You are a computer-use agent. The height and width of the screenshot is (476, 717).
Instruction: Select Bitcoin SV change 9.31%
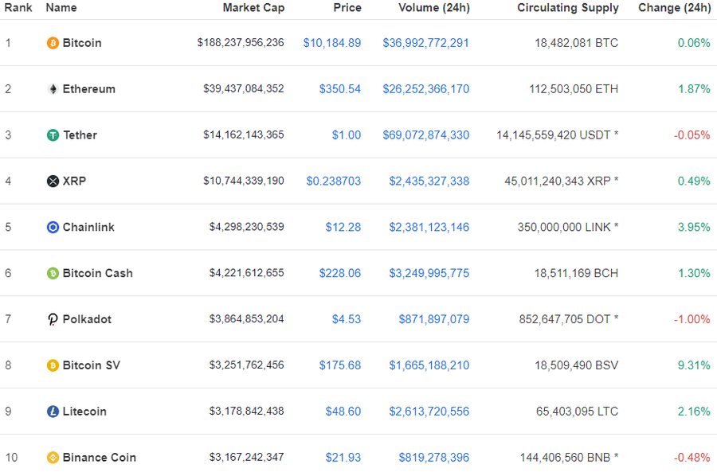pyautogui.click(x=694, y=365)
